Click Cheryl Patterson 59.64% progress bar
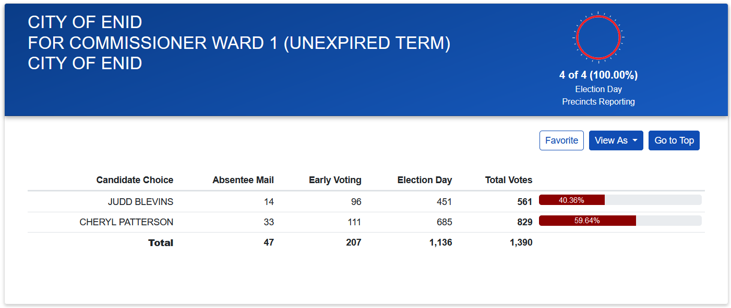The image size is (731, 308). pos(620,221)
